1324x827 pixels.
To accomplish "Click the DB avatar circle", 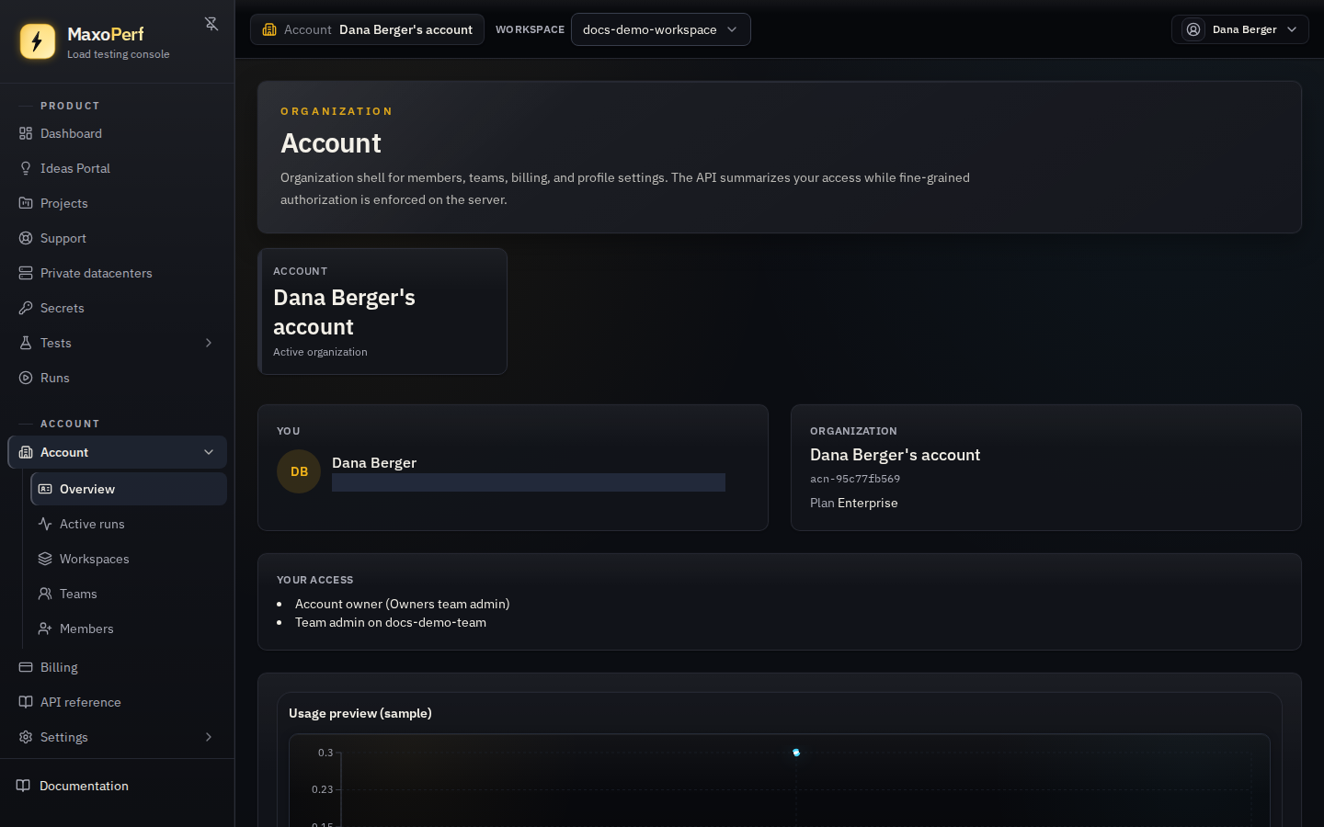I will point(299,471).
